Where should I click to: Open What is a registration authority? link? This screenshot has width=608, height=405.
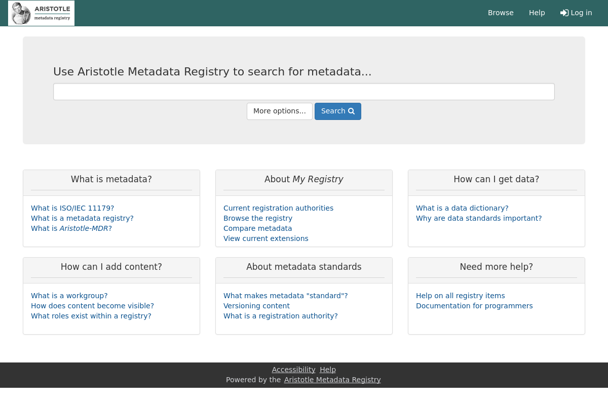tap(281, 316)
